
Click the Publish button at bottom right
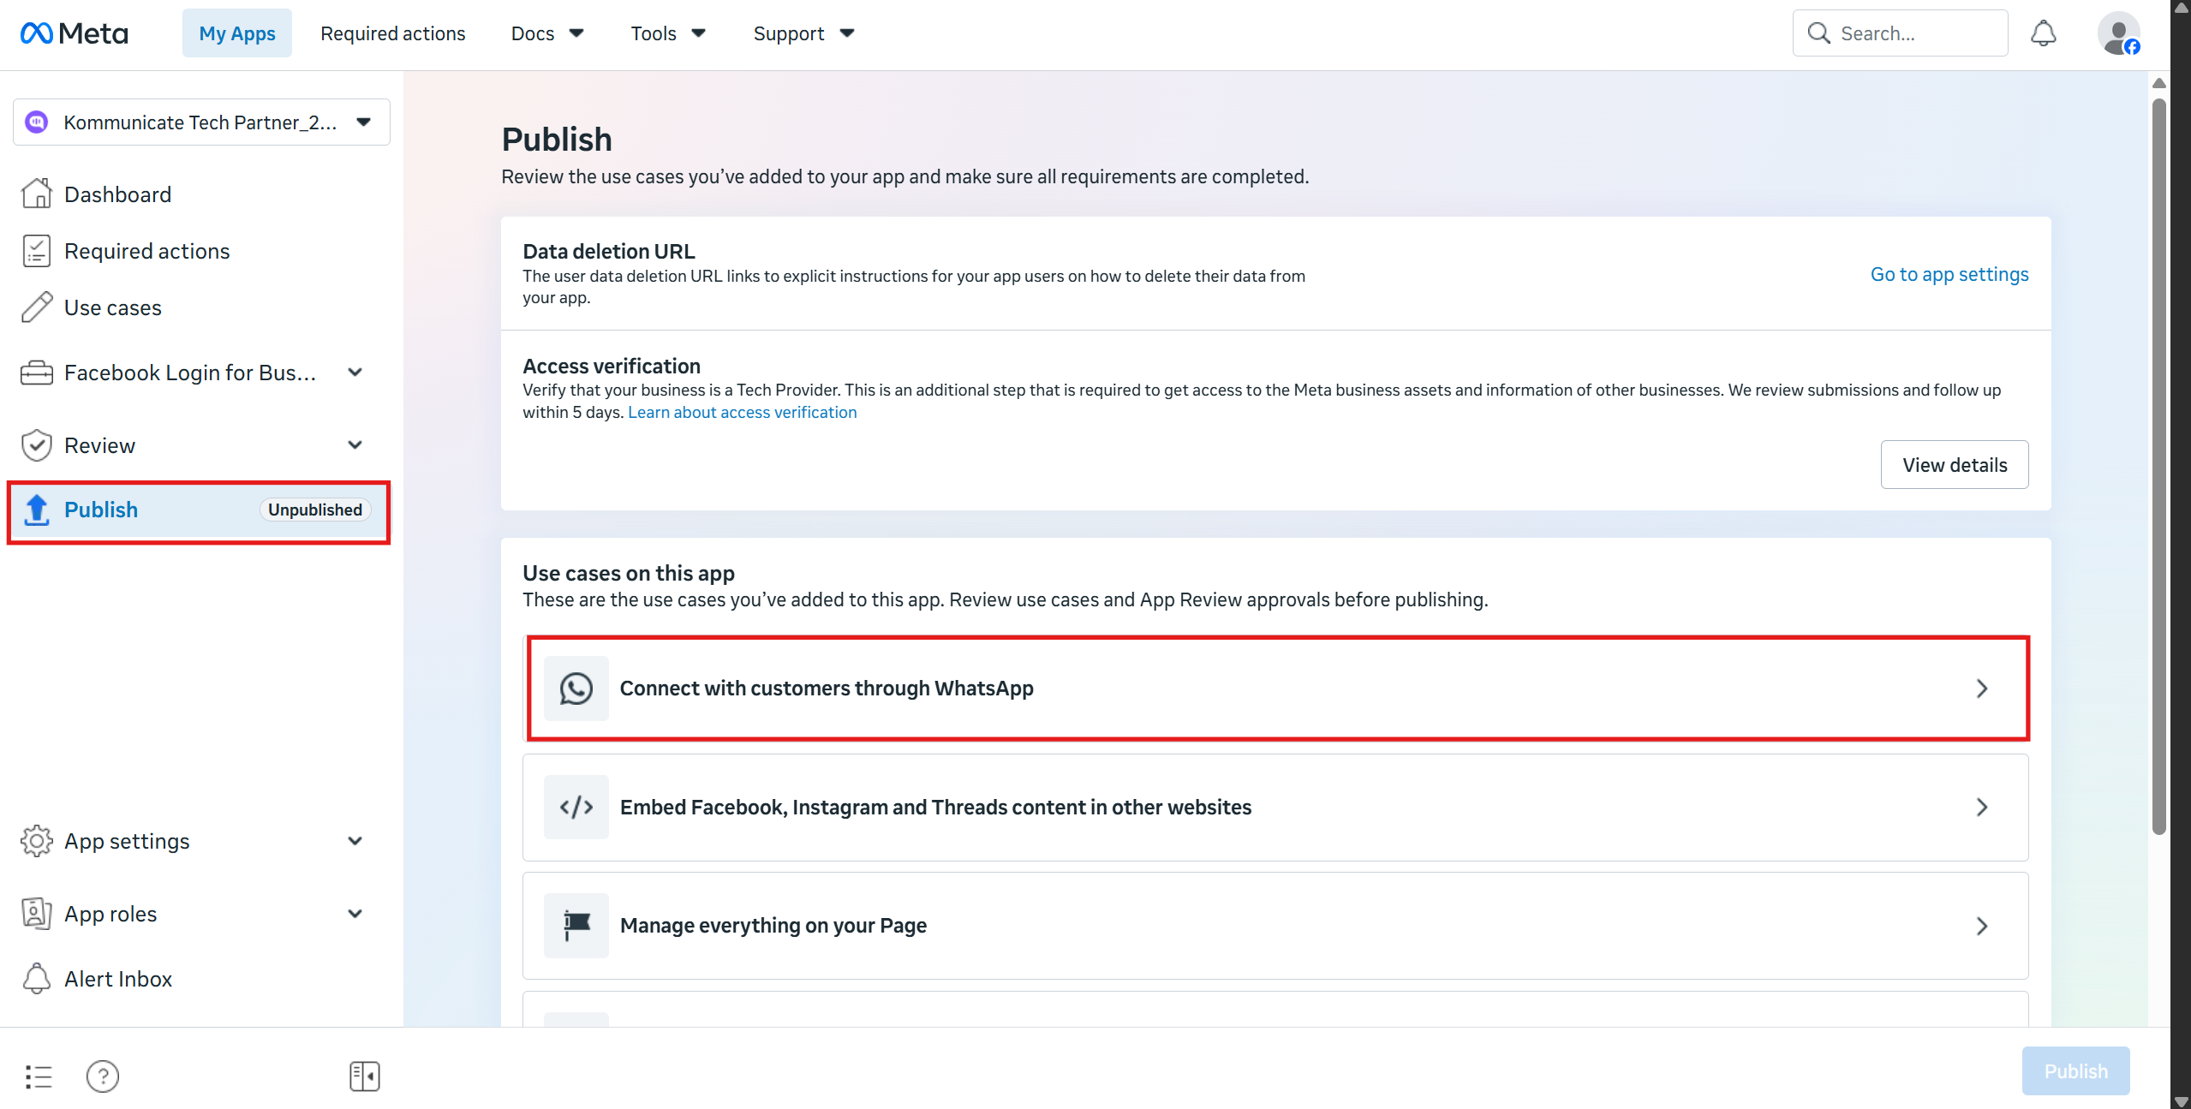click(2076, 1071)
